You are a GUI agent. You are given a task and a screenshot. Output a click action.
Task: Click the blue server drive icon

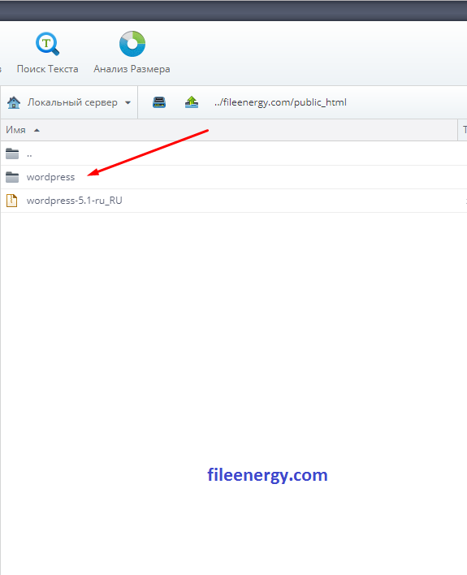point(159,102)
